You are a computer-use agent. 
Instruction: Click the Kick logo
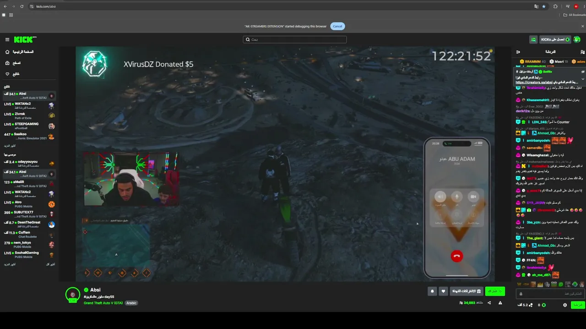pyautogui.click(x=25, y=40)
